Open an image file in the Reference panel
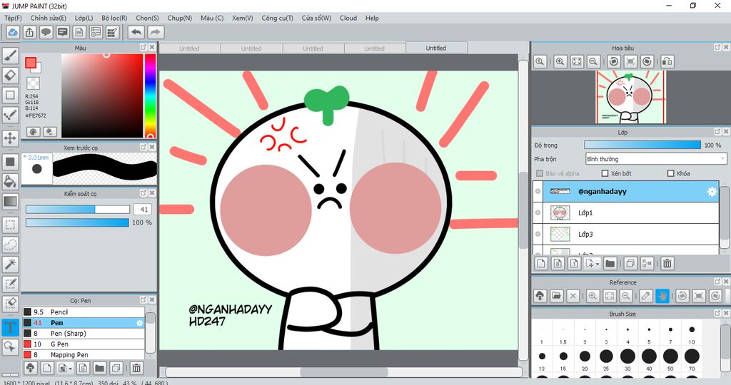Screen dimensions: 731x385 click(556, 296)
